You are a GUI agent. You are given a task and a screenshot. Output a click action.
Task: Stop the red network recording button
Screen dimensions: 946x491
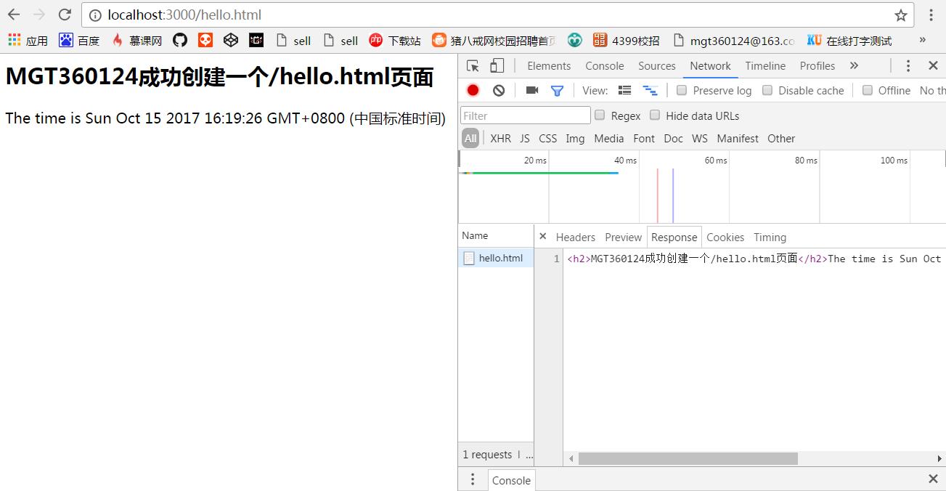[472, 90]
